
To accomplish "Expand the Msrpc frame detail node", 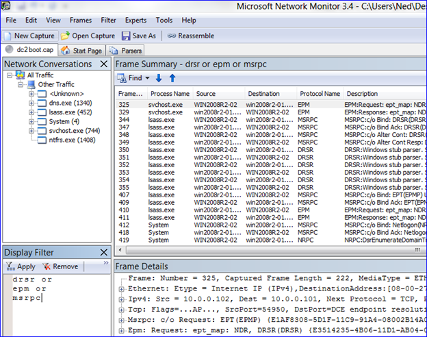I will (x=121, y=320).
